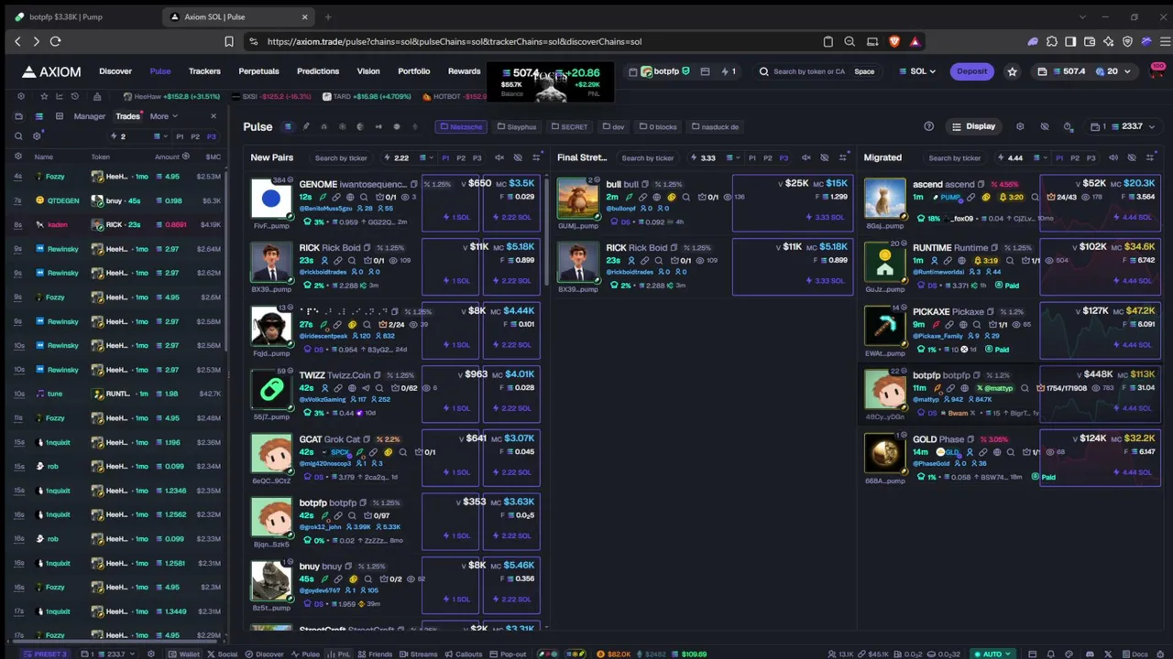Open the wallet balance dropdown showing 507.4

click(1086, 71)
